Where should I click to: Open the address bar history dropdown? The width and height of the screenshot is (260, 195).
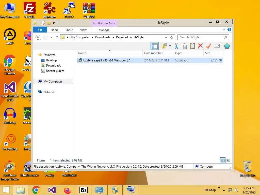(166, 38)
